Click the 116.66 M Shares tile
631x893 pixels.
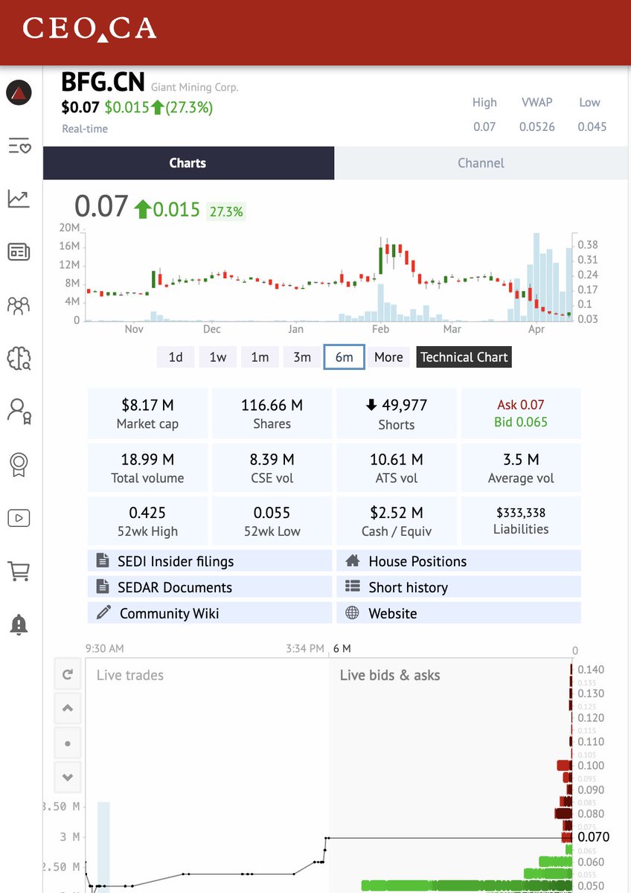272,414
